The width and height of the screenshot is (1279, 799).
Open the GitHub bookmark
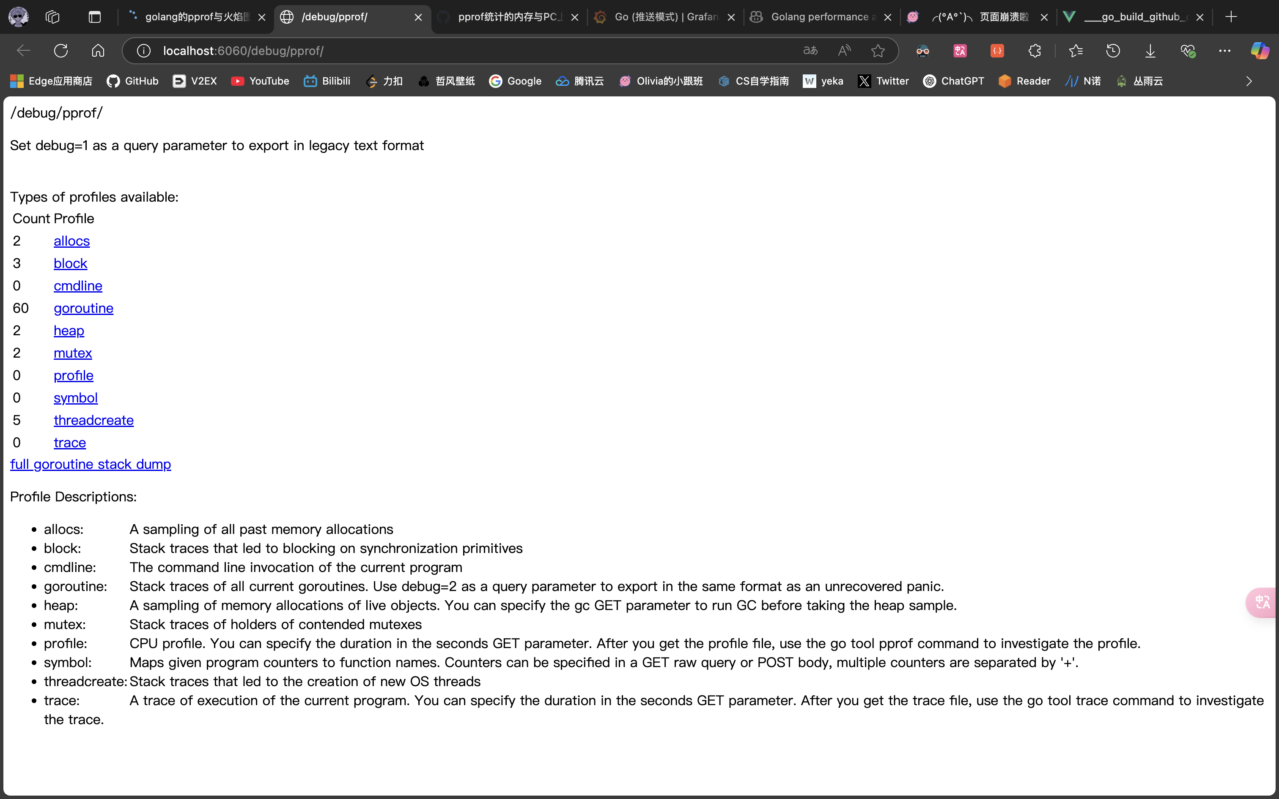[x=133, y=81]
